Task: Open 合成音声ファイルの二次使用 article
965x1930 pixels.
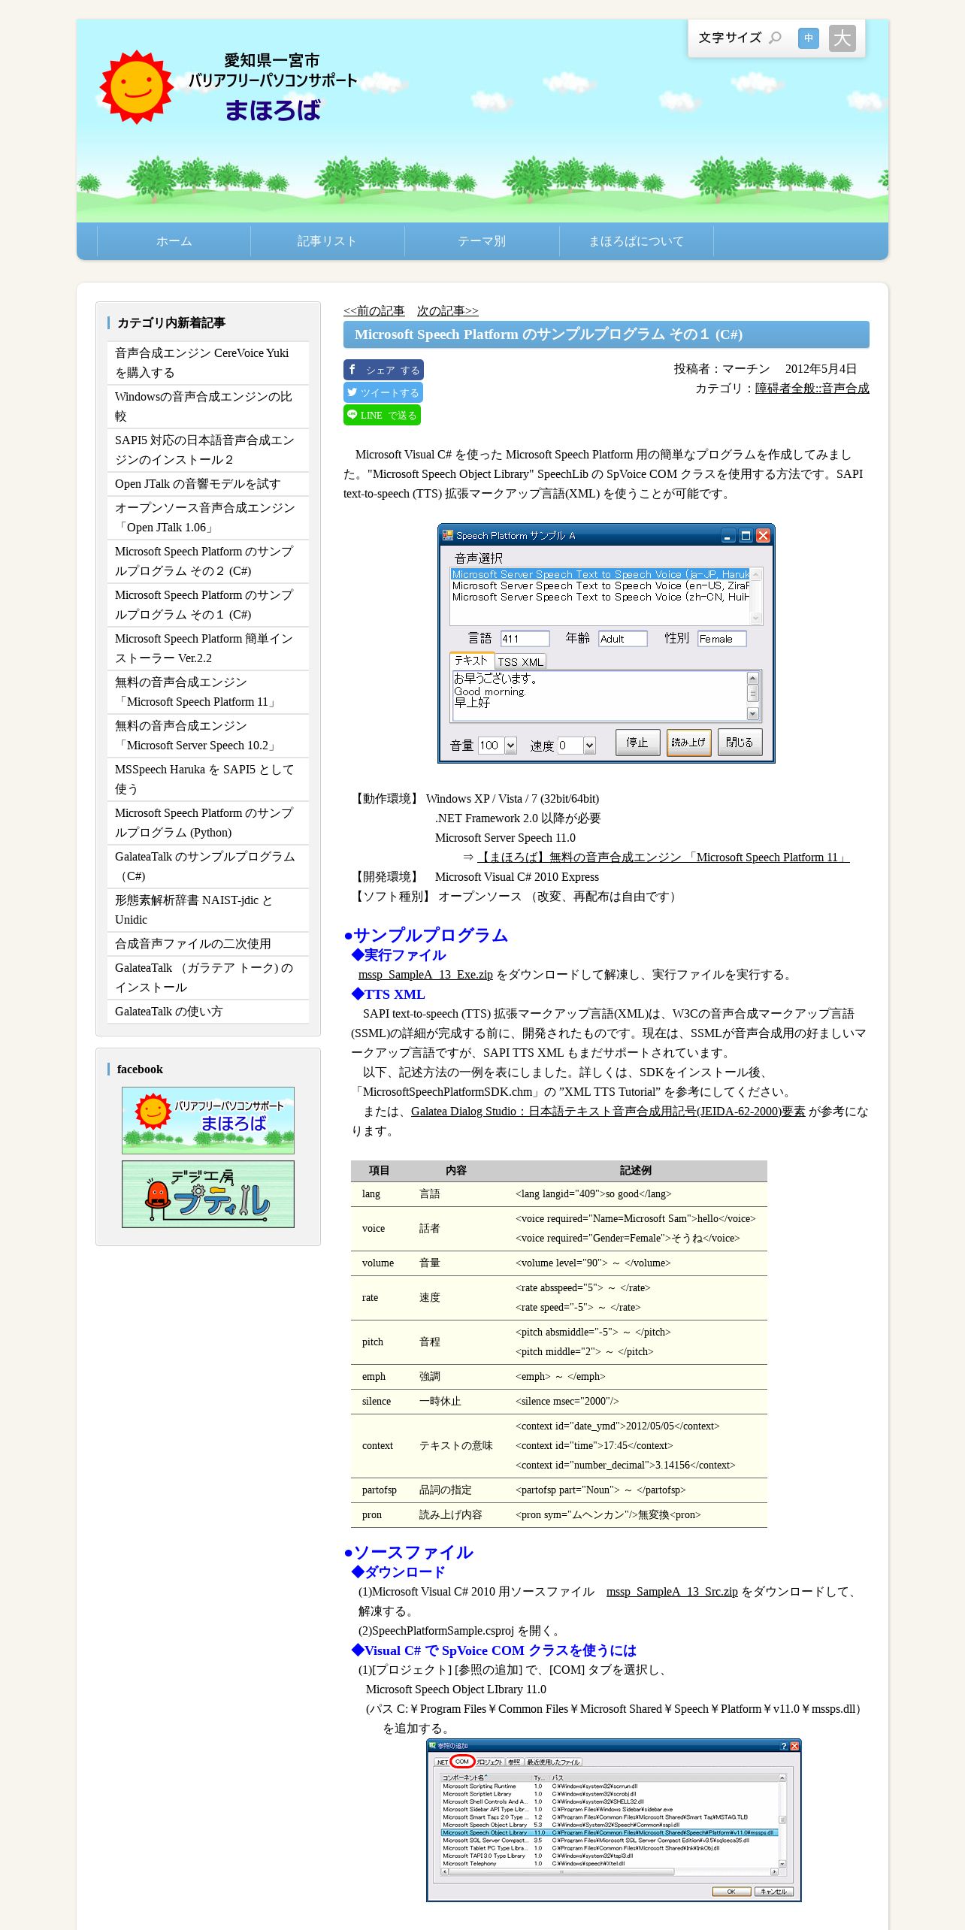Action: pos(208,944)
